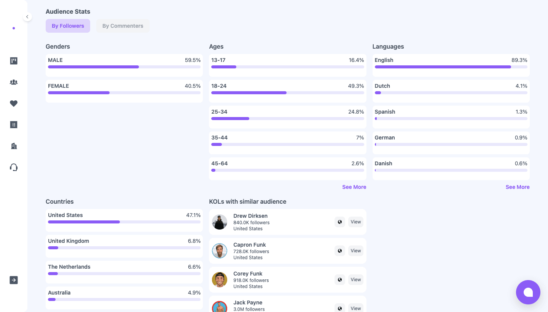
Task: Open the purple chat bubble widget
Action: coord(528,292)
